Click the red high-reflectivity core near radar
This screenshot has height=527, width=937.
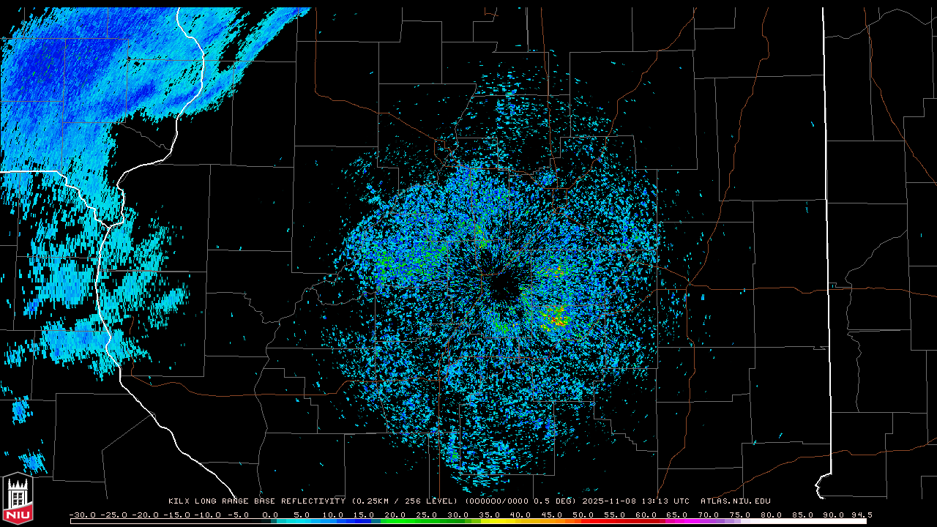coord(559,321)
